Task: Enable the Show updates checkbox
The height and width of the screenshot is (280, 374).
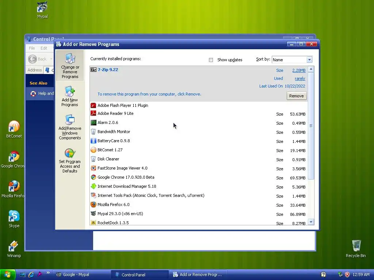Action: 211,60
